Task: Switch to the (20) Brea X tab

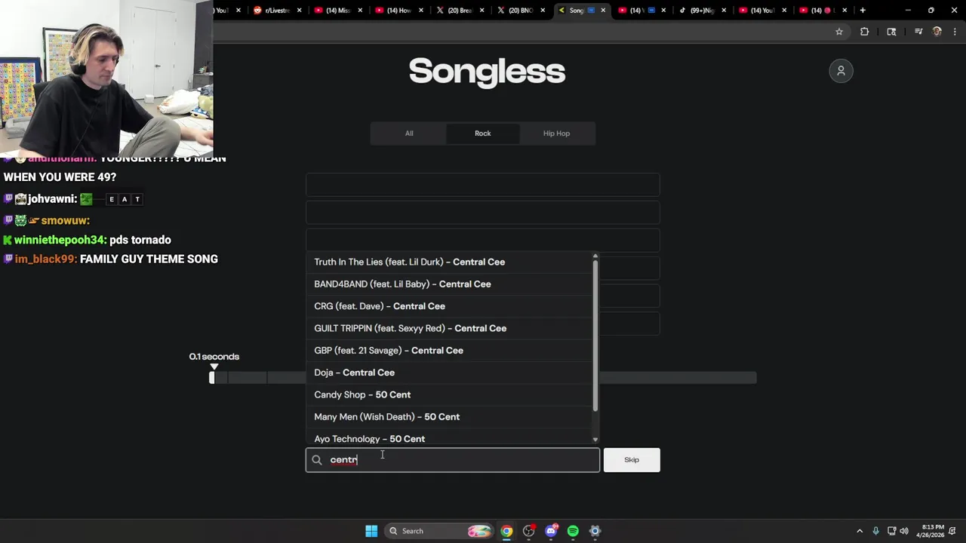Action: pyautogui.click(x=460, y=11)
